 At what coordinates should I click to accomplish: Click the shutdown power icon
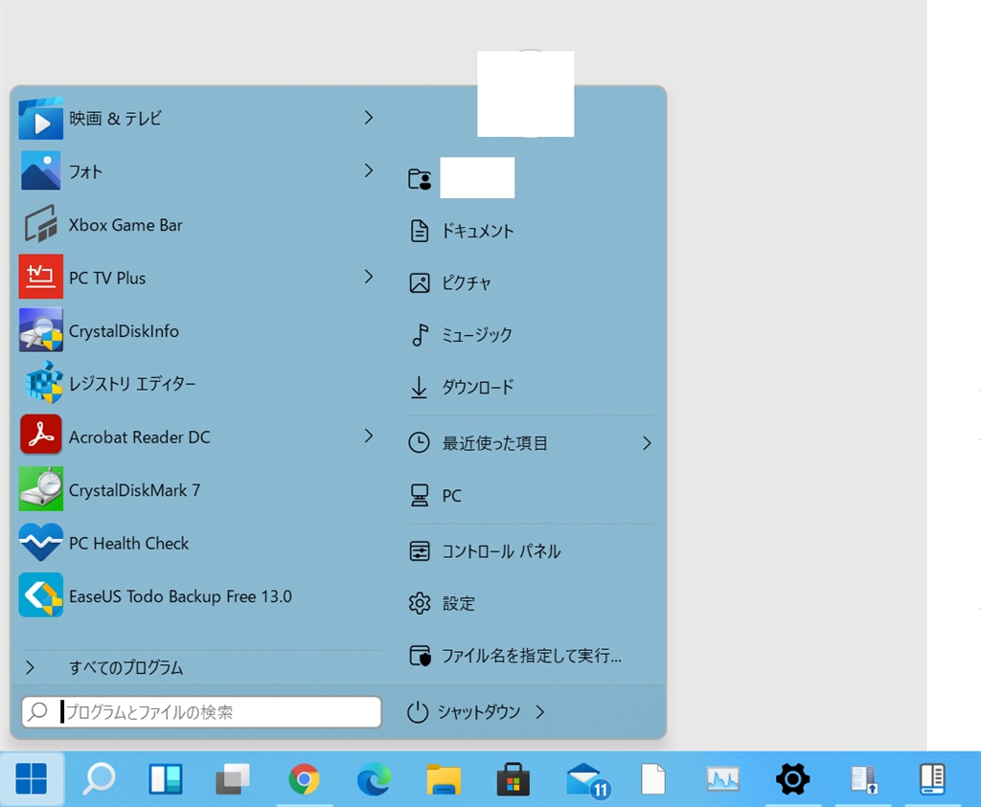[418, 712]
